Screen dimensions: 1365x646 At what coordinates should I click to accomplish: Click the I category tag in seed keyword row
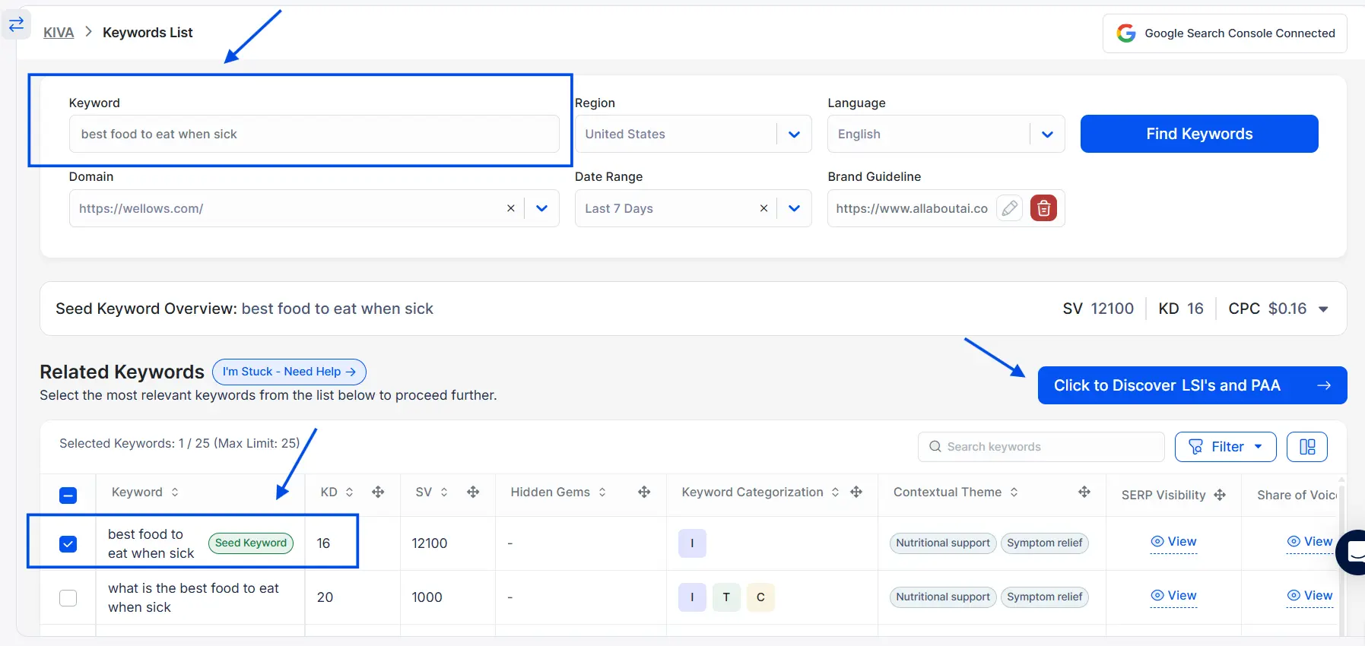point(692,543)
